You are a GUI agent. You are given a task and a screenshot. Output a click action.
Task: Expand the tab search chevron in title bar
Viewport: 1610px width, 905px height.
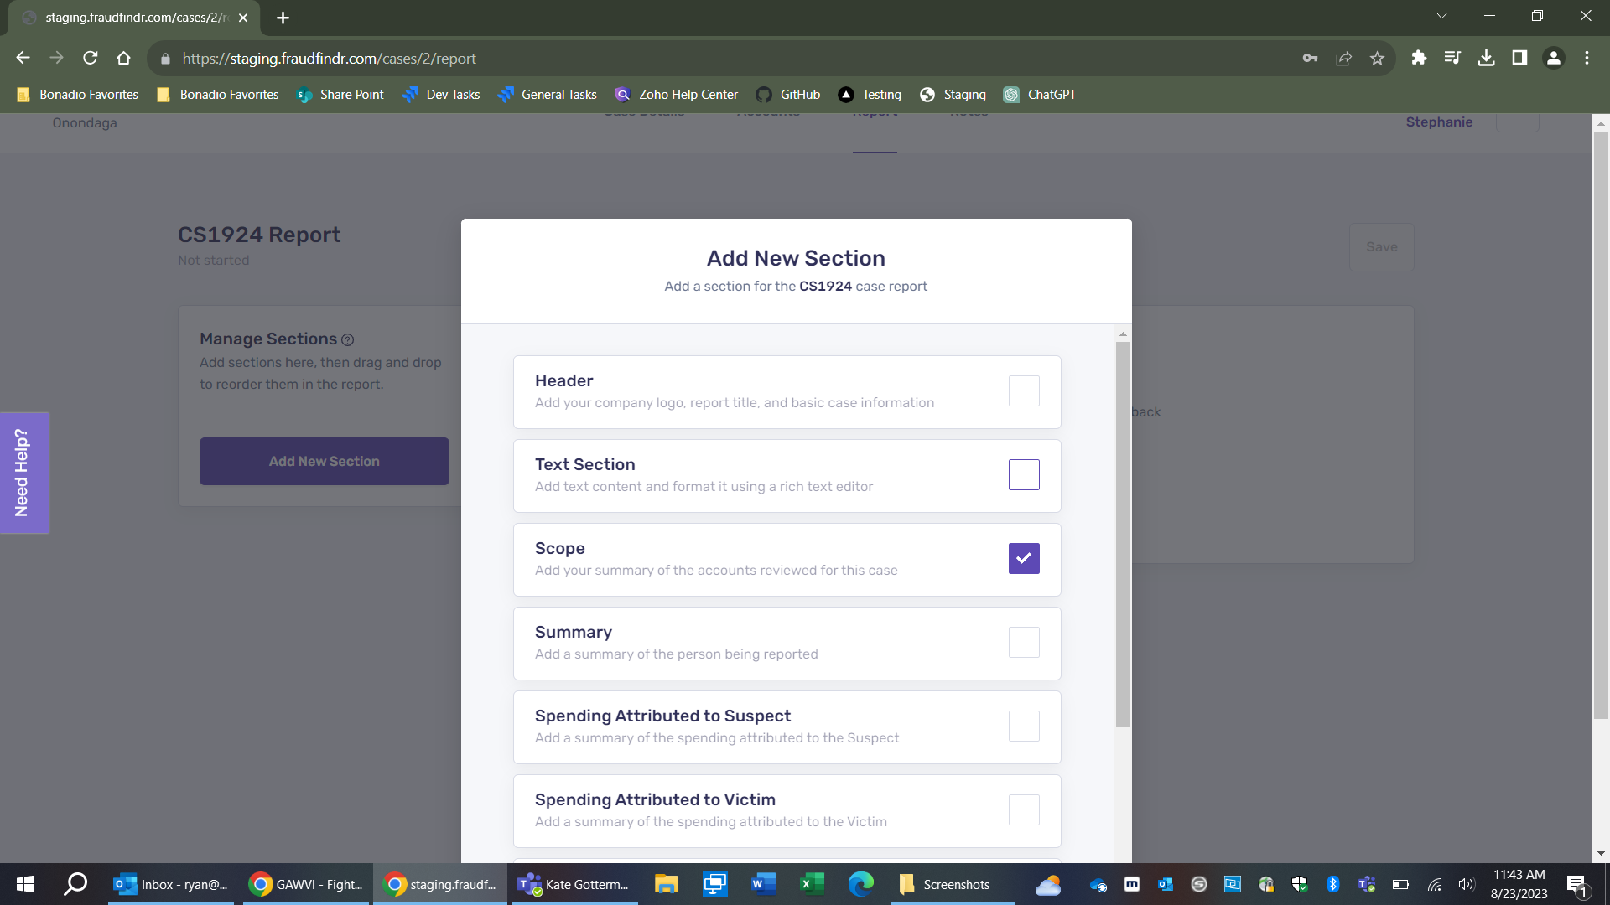coord(1441,16)
